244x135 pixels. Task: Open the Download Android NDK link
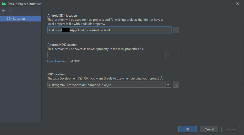click(x=54, y=61)
